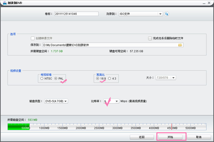
Task: Open the 比特率 dropdown
Action: (111, 101)
